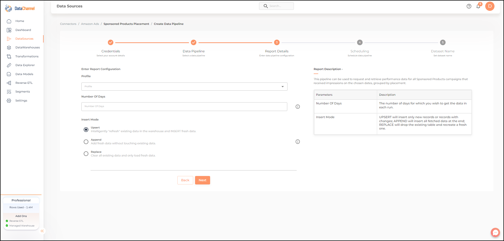
Task: Click the Report Details step 3 circle
Action: (277, 42)
